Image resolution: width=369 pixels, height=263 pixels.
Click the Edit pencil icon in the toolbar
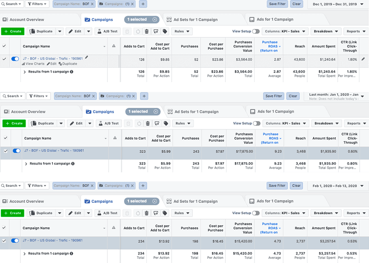point(79,31)
